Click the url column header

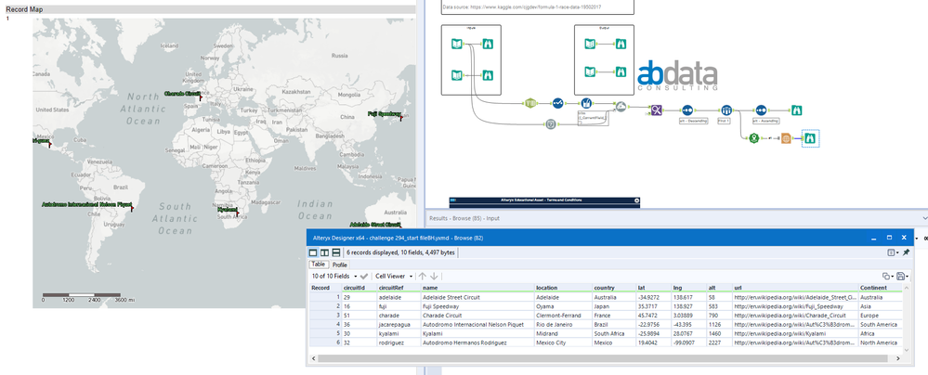(795, 288)
